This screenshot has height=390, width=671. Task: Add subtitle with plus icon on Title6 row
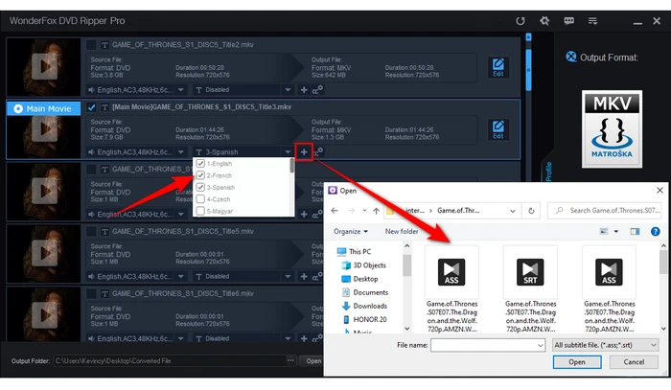(304, 338)
